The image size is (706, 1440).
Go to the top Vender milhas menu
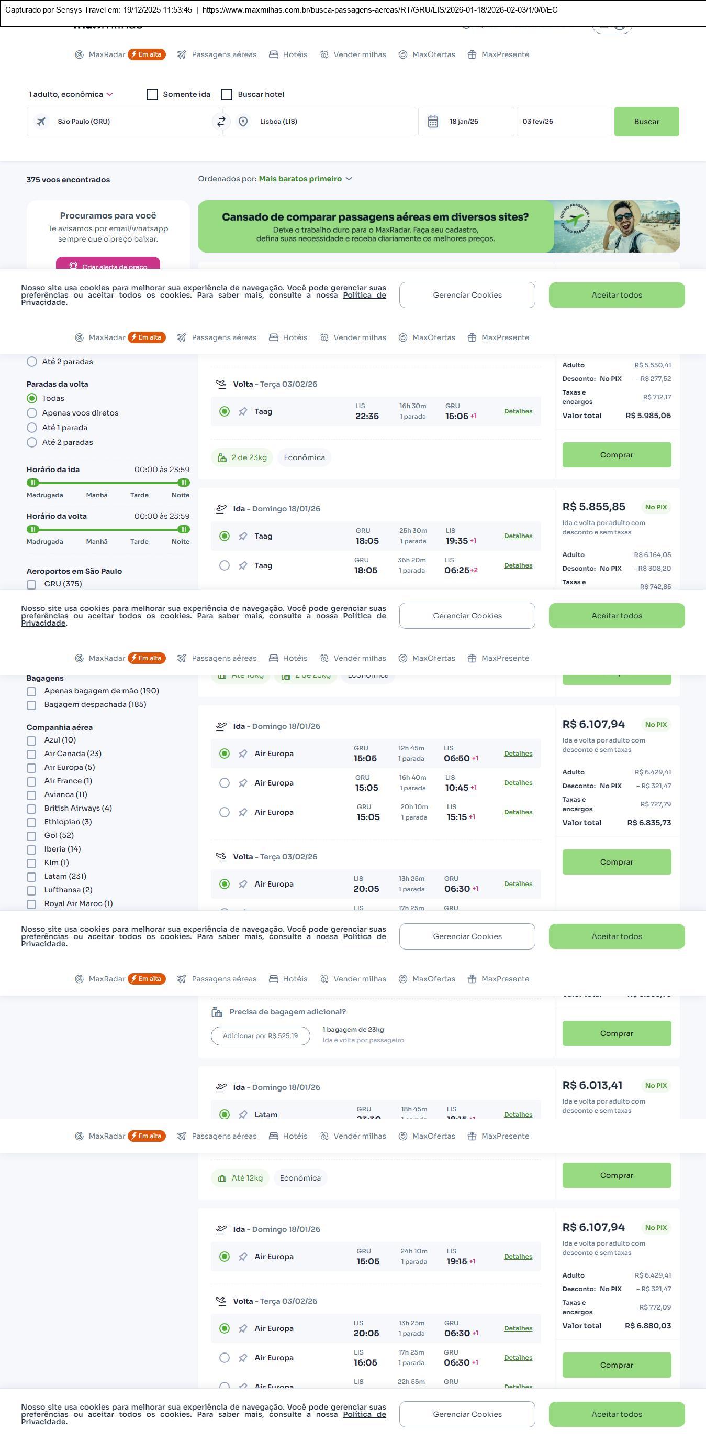[x=353, y=55]
